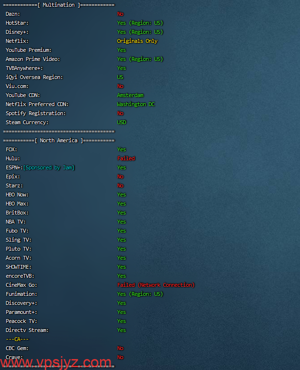
Task: Click the YouTube Premium: label
Action: (29, 50)
